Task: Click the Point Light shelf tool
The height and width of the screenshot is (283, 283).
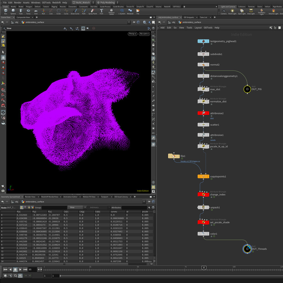Action: (x=232, y=11)
